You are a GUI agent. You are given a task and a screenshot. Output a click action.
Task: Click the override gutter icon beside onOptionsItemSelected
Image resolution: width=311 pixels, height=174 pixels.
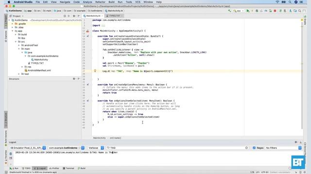87,101
